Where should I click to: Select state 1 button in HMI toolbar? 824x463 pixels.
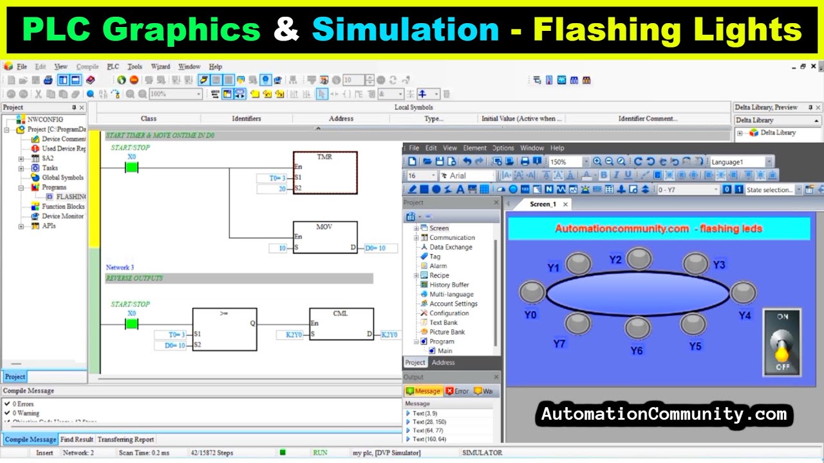738,189
